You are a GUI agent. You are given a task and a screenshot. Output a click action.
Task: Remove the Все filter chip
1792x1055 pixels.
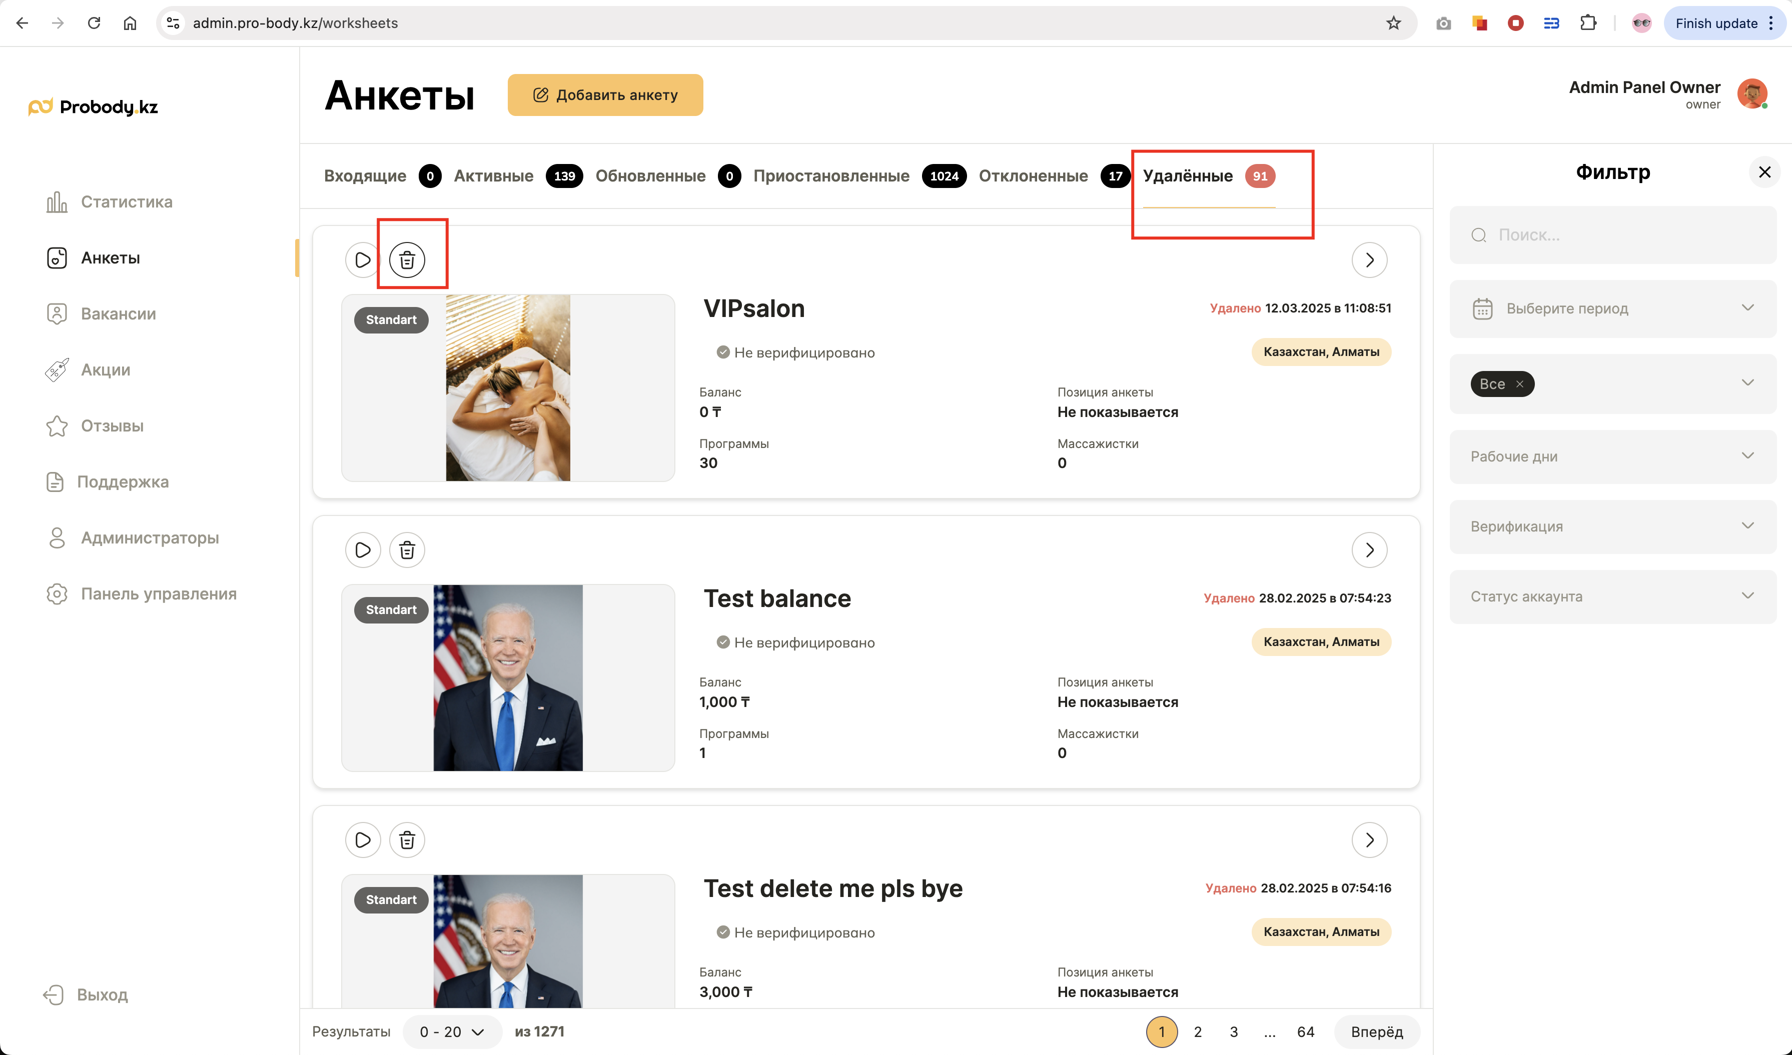click(x=1520, y=384)
